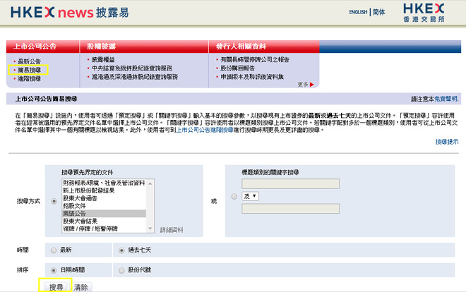Select 股東大會結果 in the list
The height and width of the screenshot is (292, 466).
104,221
